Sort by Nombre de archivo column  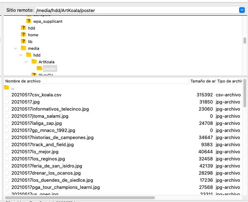point(96,81)
